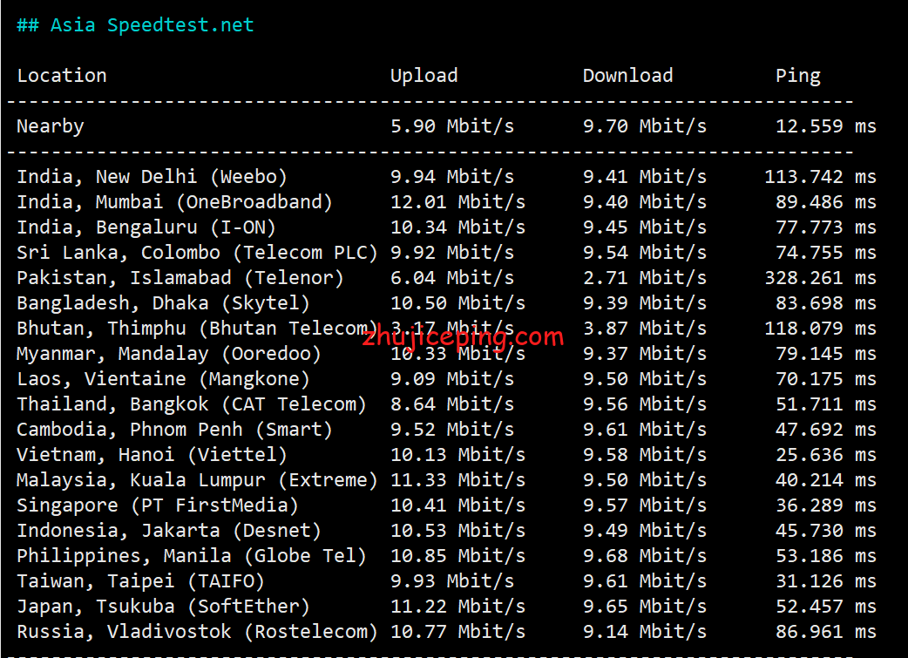Viewport: 908px width, 658px height.
Task: Select Islamabad ping '328.261 ms'
Action: (x=821, y=278)
